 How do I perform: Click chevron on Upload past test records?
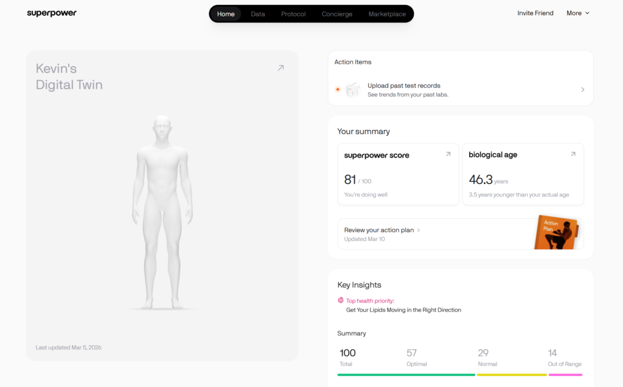(x=582, y=90)
